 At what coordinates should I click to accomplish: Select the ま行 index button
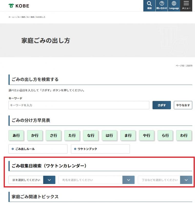click(x=128, y=135)
